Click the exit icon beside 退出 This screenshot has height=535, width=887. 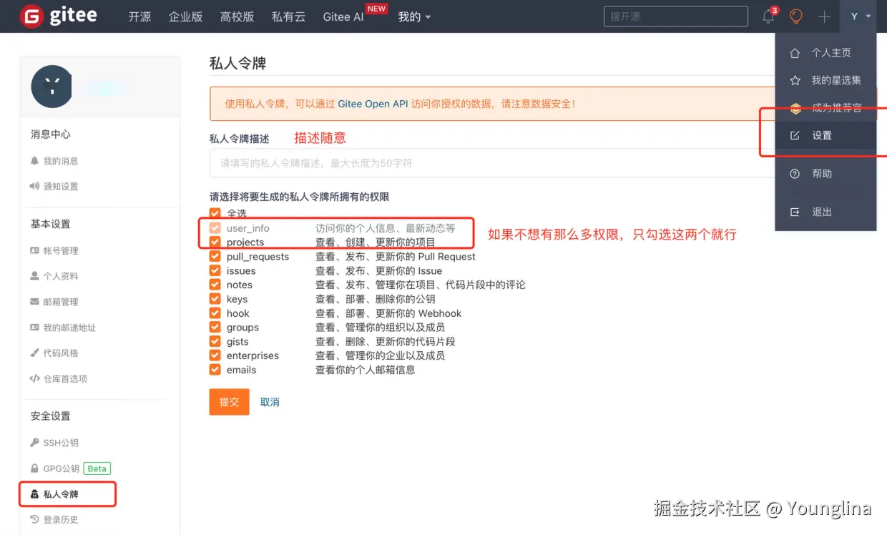795,212
